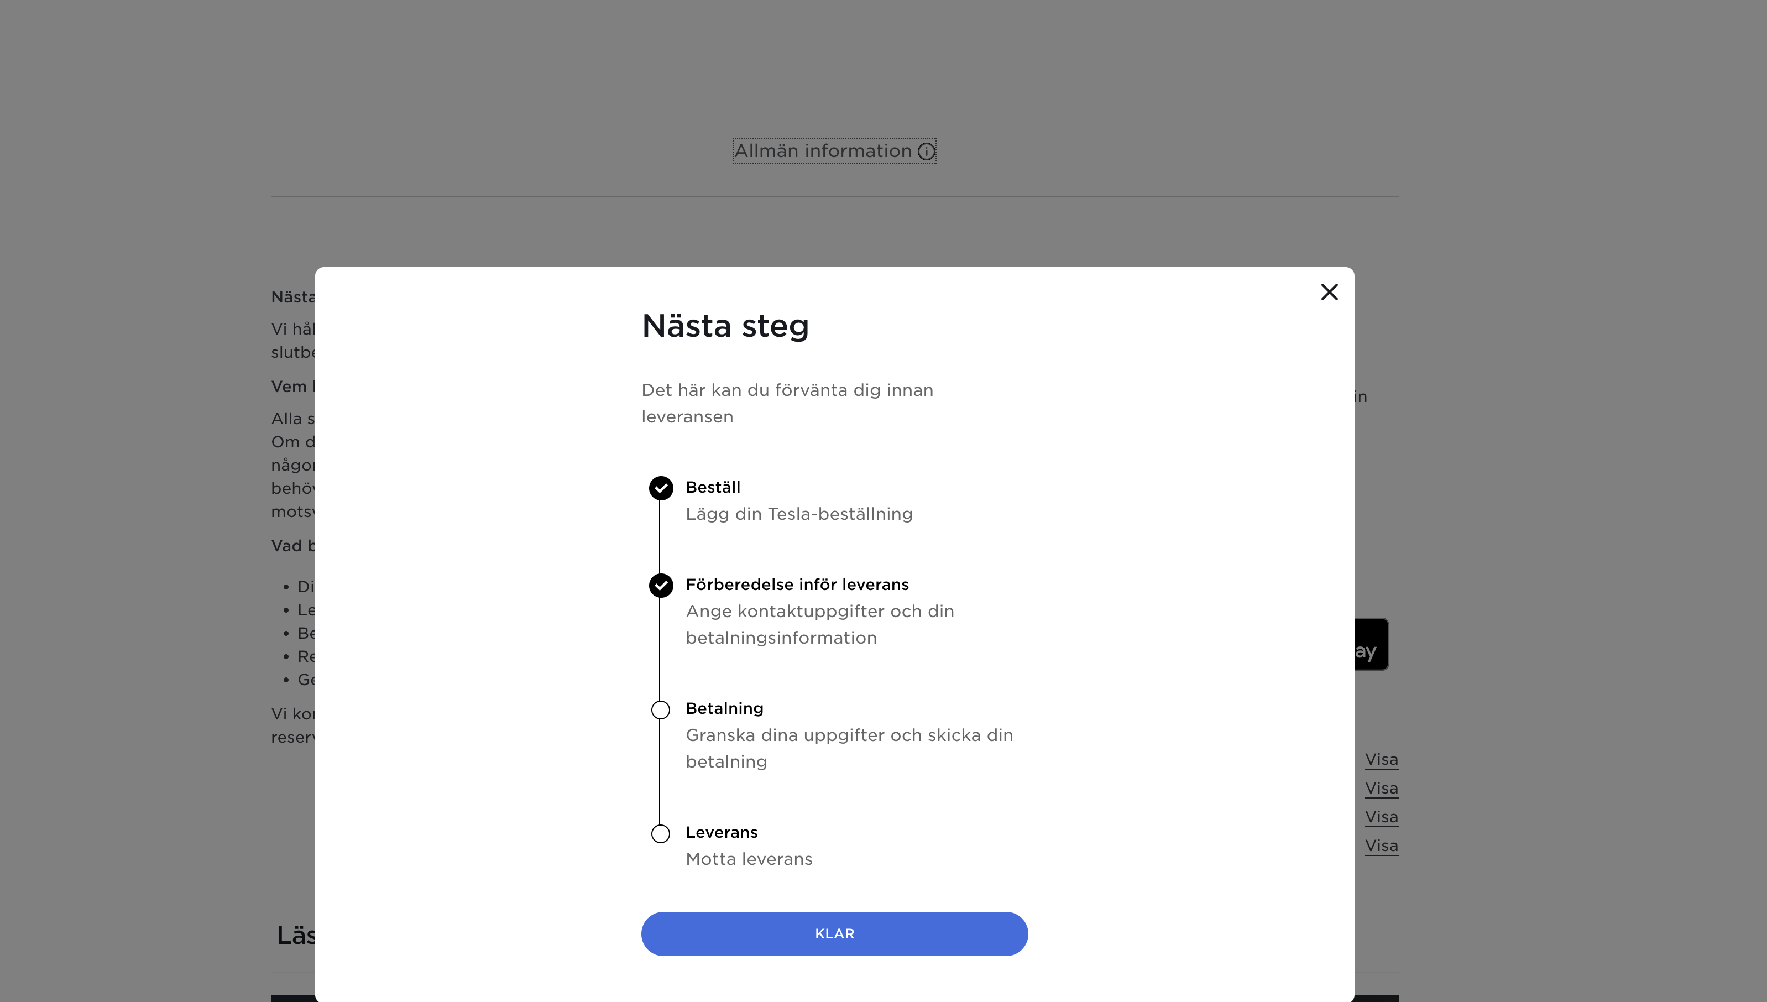Click the checkmark icon next to Beställ
This screenshot has height=1002, width=1767.
pos(661,488)
